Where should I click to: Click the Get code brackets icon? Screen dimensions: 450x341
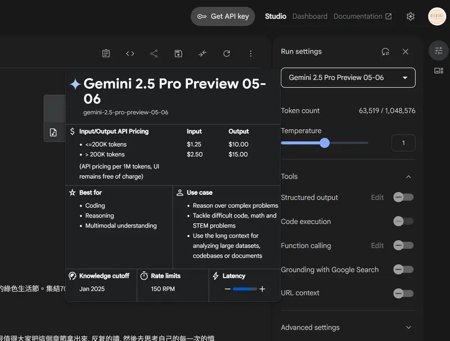[x=130, y=53]
